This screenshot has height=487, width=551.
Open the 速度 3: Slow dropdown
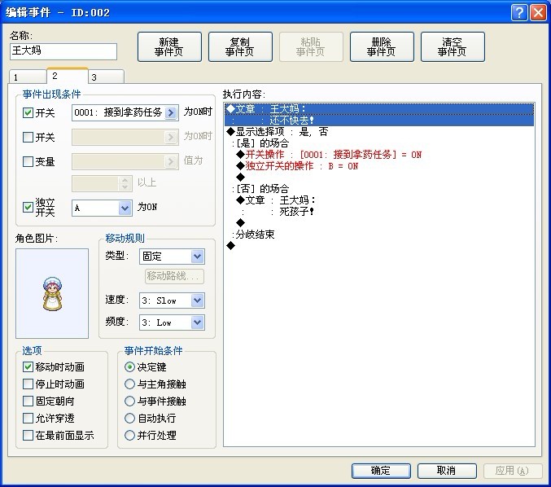click(x=198, y=301)
